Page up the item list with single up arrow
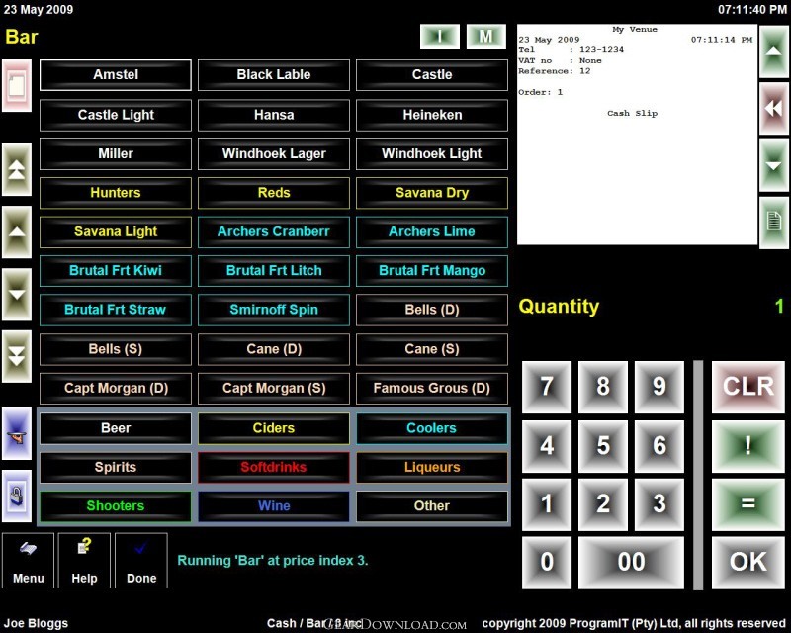791x633 pixels. [x=17, y=231]
